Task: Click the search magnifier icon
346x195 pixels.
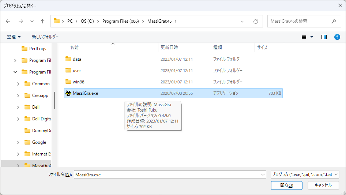Action: coord(334,21)
